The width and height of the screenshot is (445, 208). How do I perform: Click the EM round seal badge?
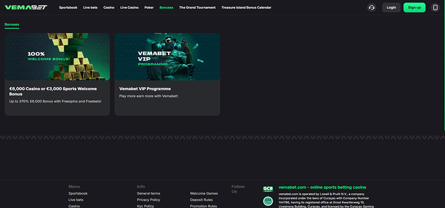[268, 201]
